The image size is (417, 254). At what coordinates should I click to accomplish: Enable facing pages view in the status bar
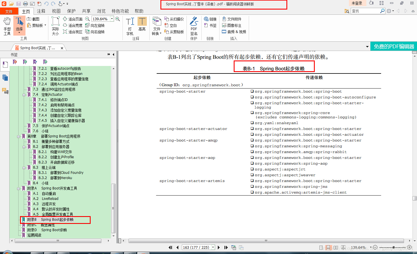pyautogui.click(x=336, y=248)
